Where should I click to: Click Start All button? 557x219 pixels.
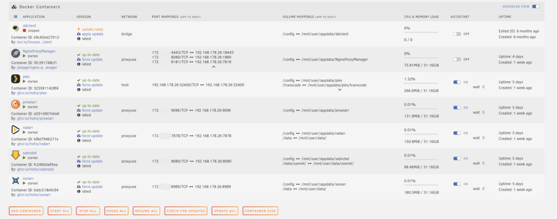click(x=60, y=211)
